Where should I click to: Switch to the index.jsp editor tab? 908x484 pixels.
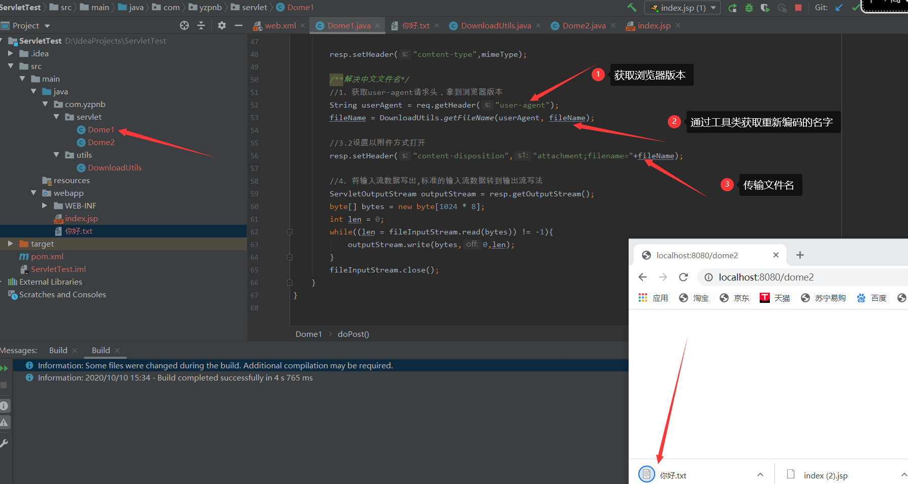click(654, 25)
